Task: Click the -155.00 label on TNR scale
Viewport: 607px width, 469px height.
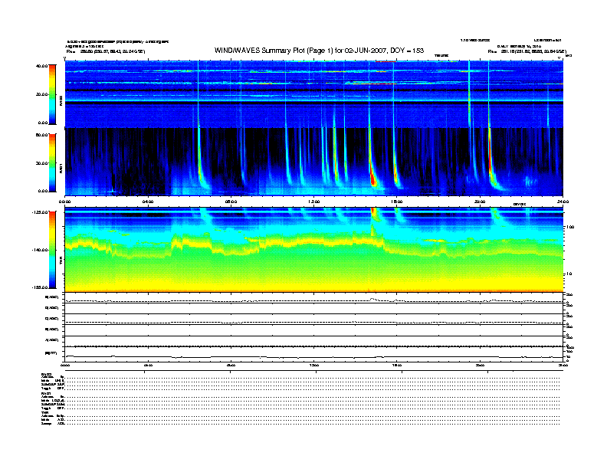Action: coord(40,287)
